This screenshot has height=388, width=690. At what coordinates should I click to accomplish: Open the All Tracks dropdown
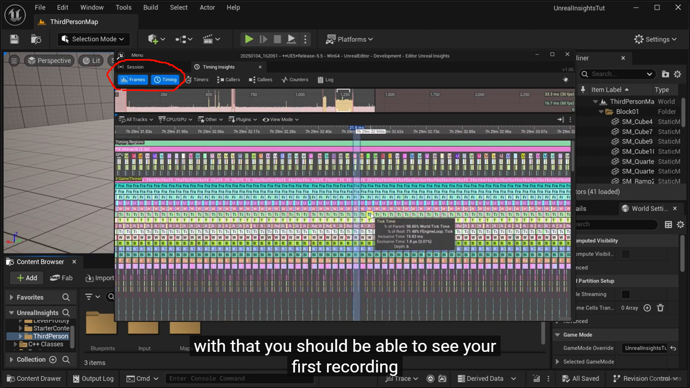point(136,120)
